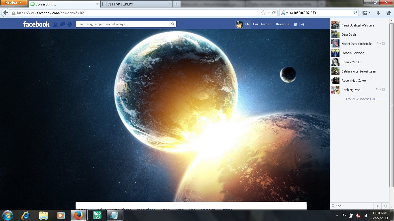Open chat with Mpoot Isthi Cilubcilubb
This screenshot has width=394, height=221.
tap(359, 44)
